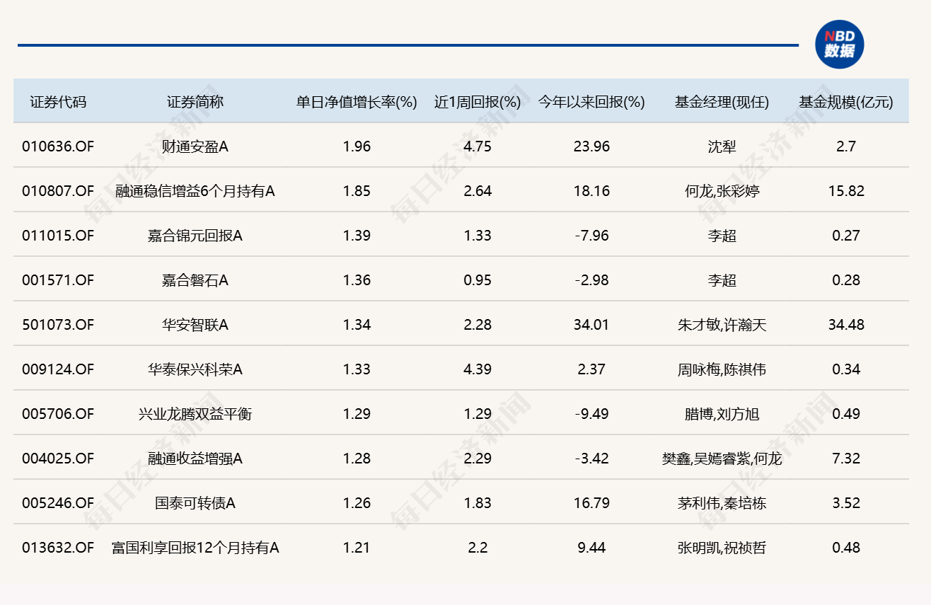The image size is (931, 605).
Task: Select fund name 嘉合磐石A
Action: pos(195,280)
